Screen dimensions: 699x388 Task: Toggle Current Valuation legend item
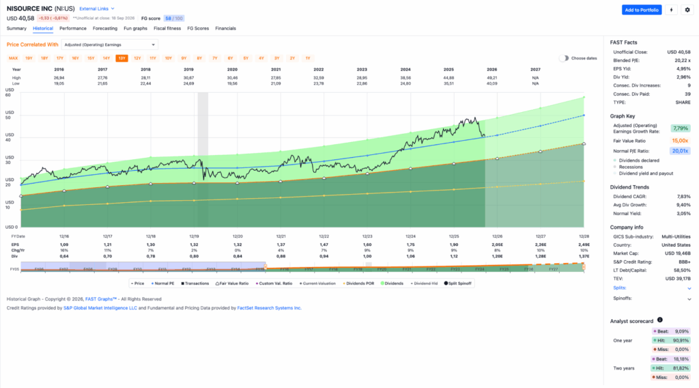point(317,283)
